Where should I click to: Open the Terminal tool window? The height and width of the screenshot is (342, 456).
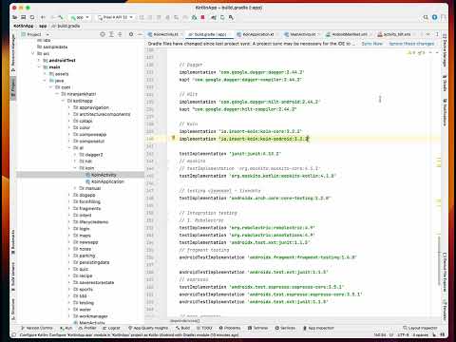click(257, 328)
